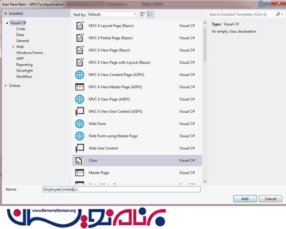Select the Web category
Image resolution: width=286 pixels, height=229 pixels.
(20, 47)
